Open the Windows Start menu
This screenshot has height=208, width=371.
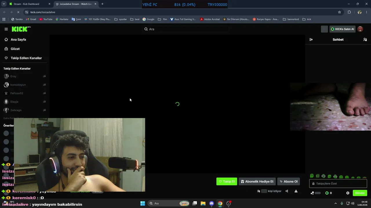tap(143, 203)
